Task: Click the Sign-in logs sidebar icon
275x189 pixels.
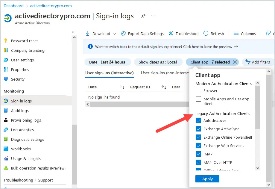Action: (6, 101)
